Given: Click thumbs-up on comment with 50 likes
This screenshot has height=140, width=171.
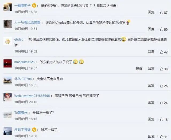Looking at the screenshot, I should click(x=164, y=29).
